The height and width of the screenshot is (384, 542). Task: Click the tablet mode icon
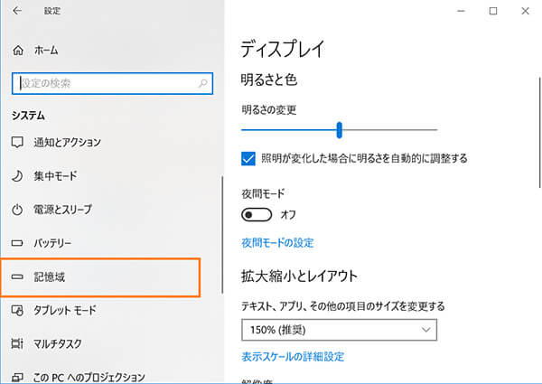pos(16,311)
